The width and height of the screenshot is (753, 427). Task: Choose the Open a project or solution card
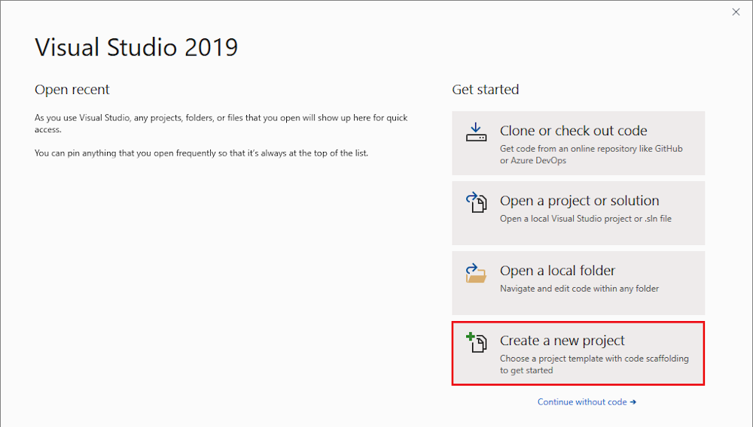(x=578, y=214)
